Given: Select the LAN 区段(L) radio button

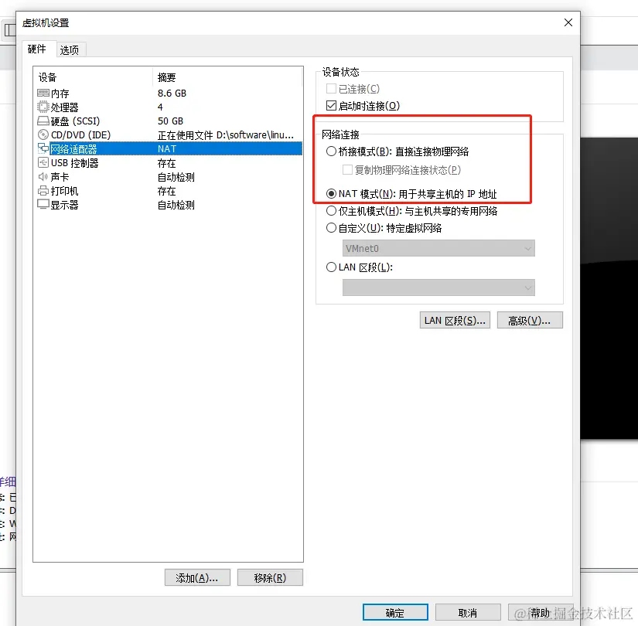Looking at the screenshot, I should pos(331,267).
